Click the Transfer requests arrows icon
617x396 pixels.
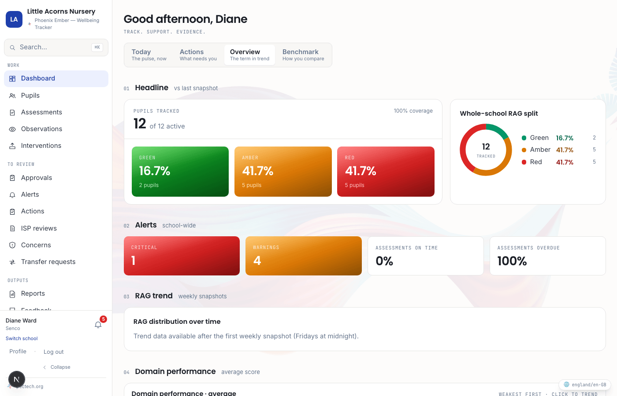click(12, 262)
